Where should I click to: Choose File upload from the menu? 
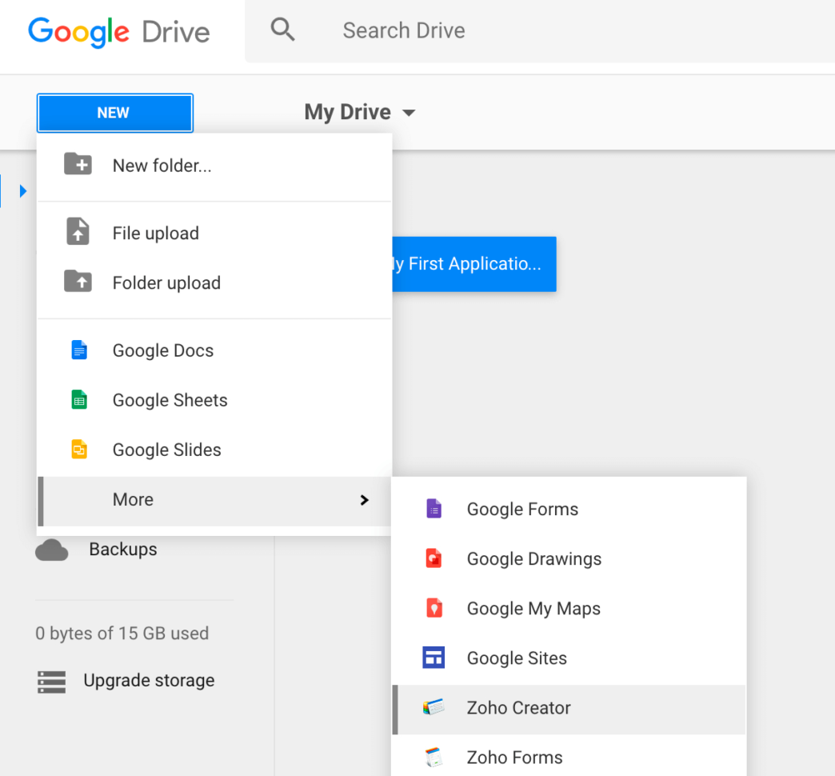[x=154, y=233]
